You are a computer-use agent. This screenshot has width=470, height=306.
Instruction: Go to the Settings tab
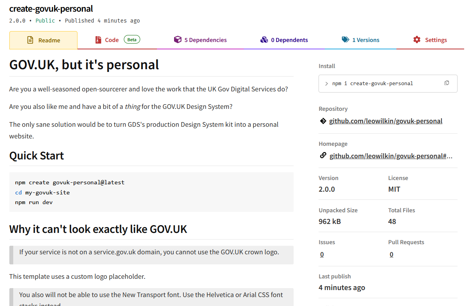point(430,40)
